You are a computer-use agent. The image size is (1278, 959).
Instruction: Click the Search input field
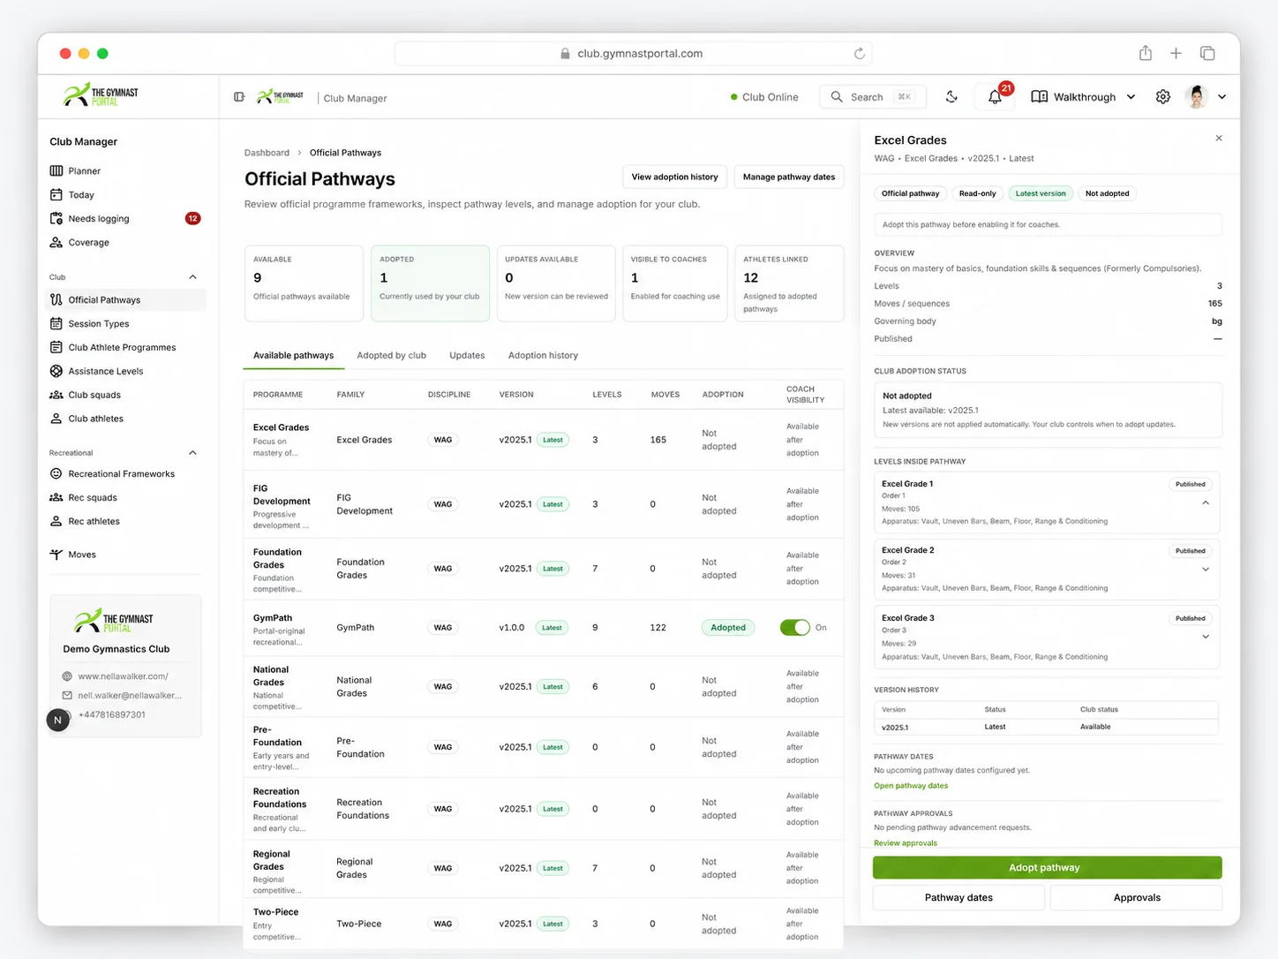(x=873, y=97)
